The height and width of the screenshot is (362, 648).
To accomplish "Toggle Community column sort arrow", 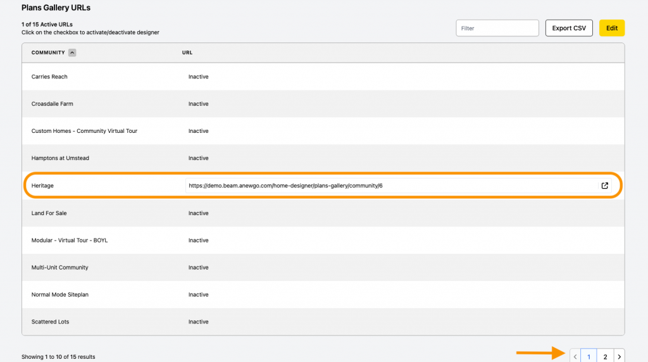I will point(72,53).
